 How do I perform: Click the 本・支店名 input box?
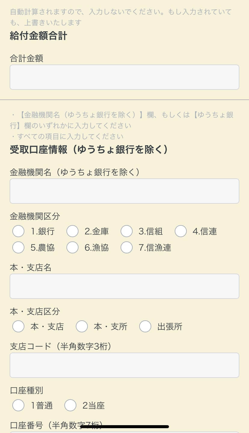click(124, 286)
